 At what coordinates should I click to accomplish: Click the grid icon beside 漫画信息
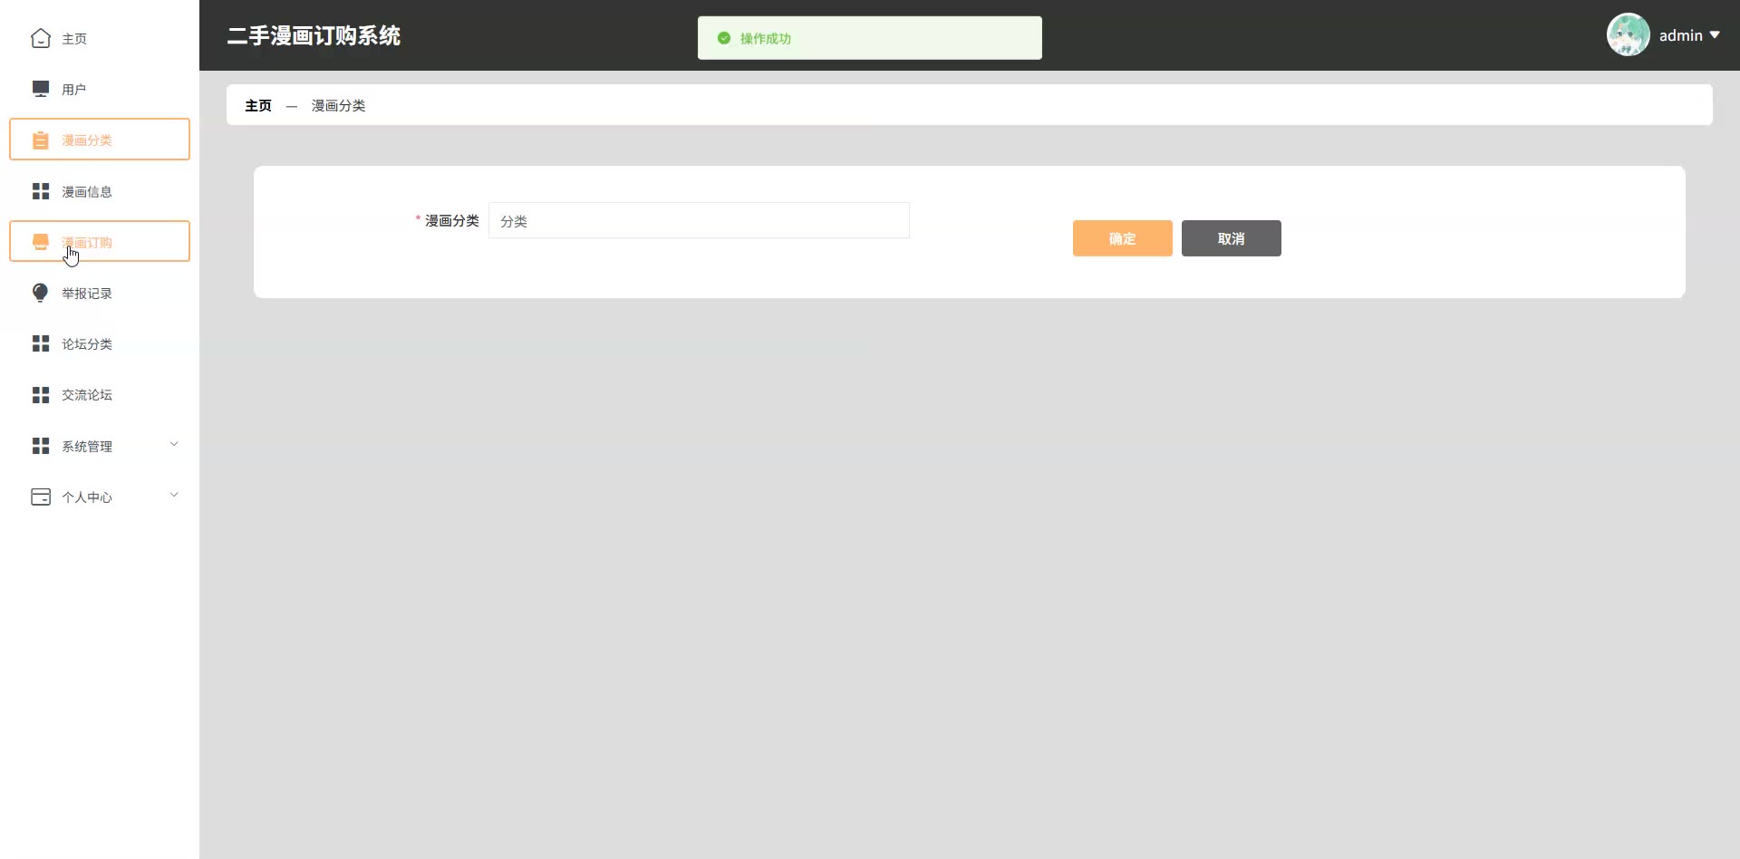(x=41, y=191)
